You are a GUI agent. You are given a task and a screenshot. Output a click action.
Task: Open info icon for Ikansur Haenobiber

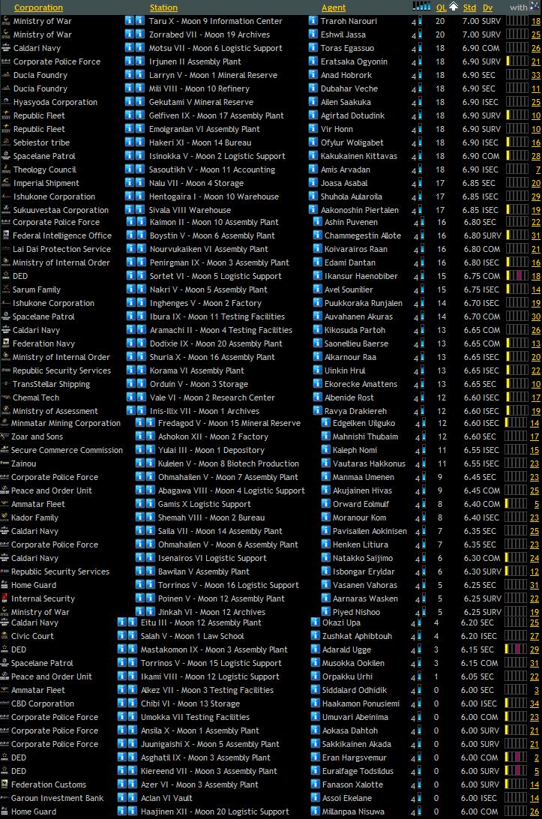tap(317, 276)
